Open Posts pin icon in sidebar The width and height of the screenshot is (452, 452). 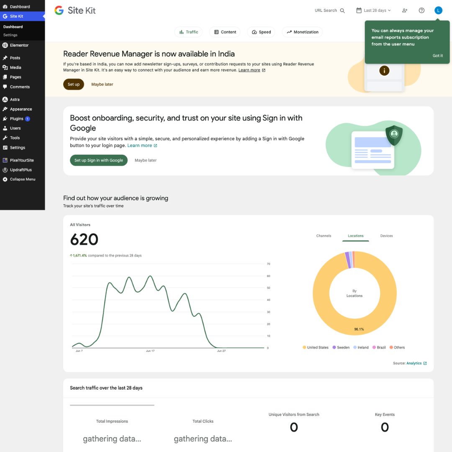(5, 58)
